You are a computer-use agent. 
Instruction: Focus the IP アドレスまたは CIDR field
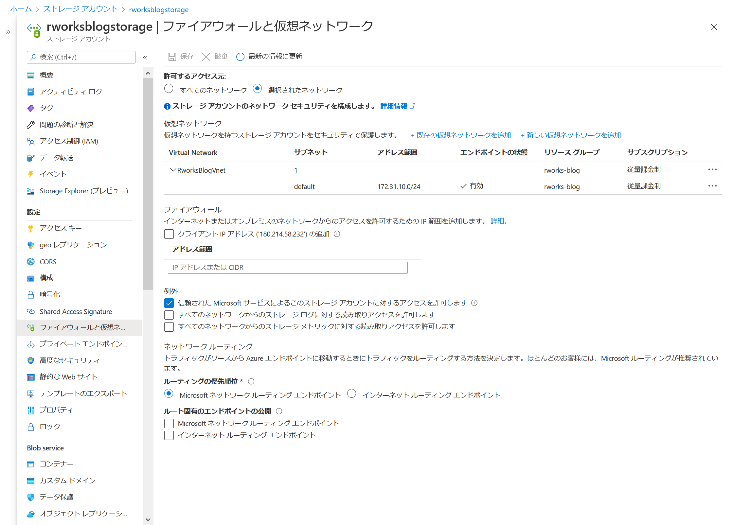point(288,268)
